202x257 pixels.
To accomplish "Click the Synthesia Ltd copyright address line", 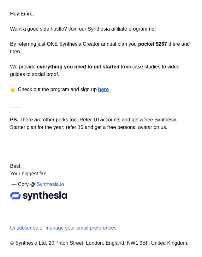I will coord(99,243).
